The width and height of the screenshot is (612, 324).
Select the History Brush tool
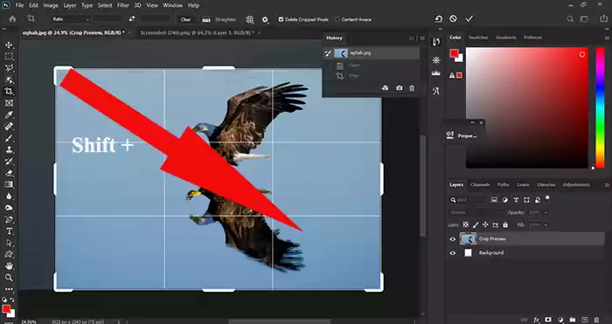[9, 162]
